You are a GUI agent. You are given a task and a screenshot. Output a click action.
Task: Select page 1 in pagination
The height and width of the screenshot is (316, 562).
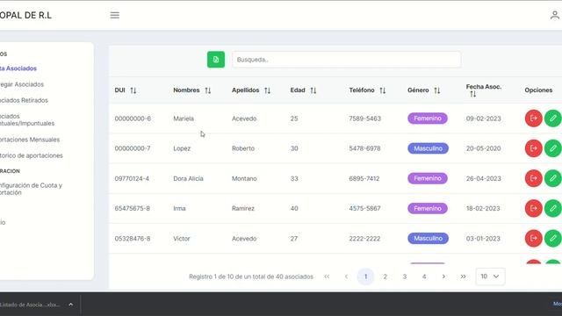[365, 276]
